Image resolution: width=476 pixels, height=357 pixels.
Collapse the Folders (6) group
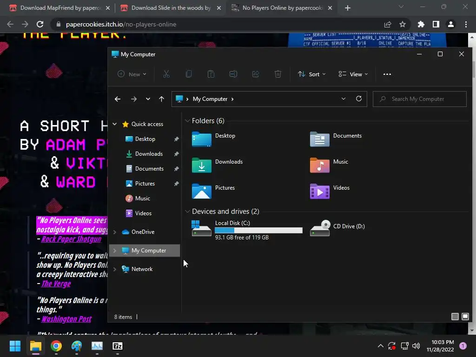tap(187, 121)
